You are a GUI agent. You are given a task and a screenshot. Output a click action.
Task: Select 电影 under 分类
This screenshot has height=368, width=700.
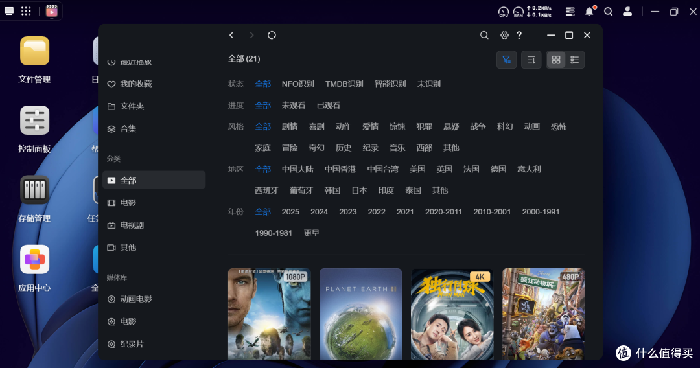coord(154,203)
